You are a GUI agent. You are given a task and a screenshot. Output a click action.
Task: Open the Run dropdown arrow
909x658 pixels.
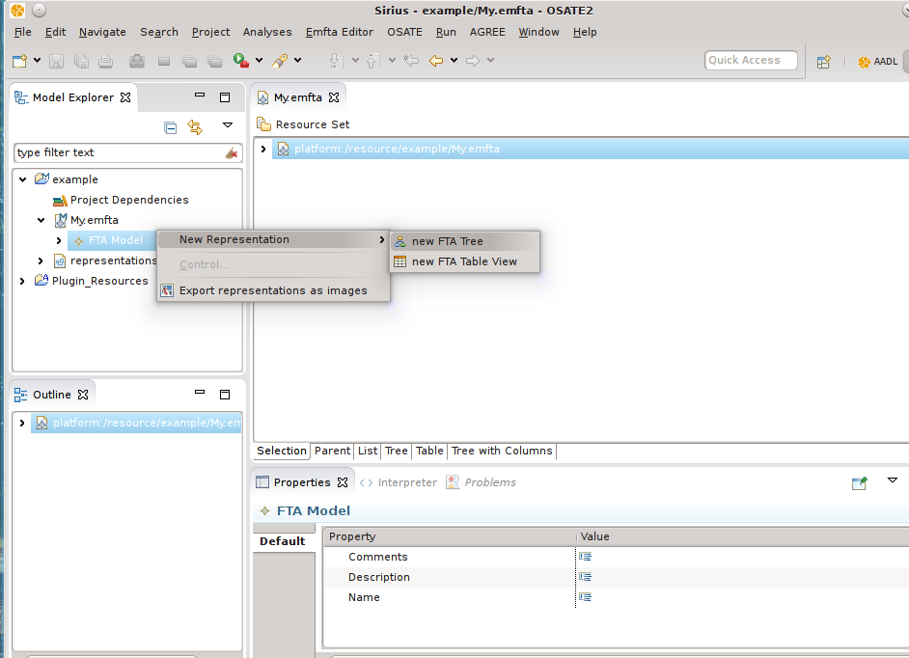pos(260,60)
